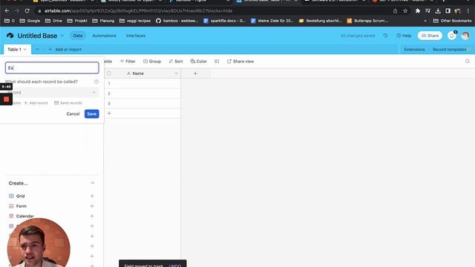Open Extensions

pos(414,50)
